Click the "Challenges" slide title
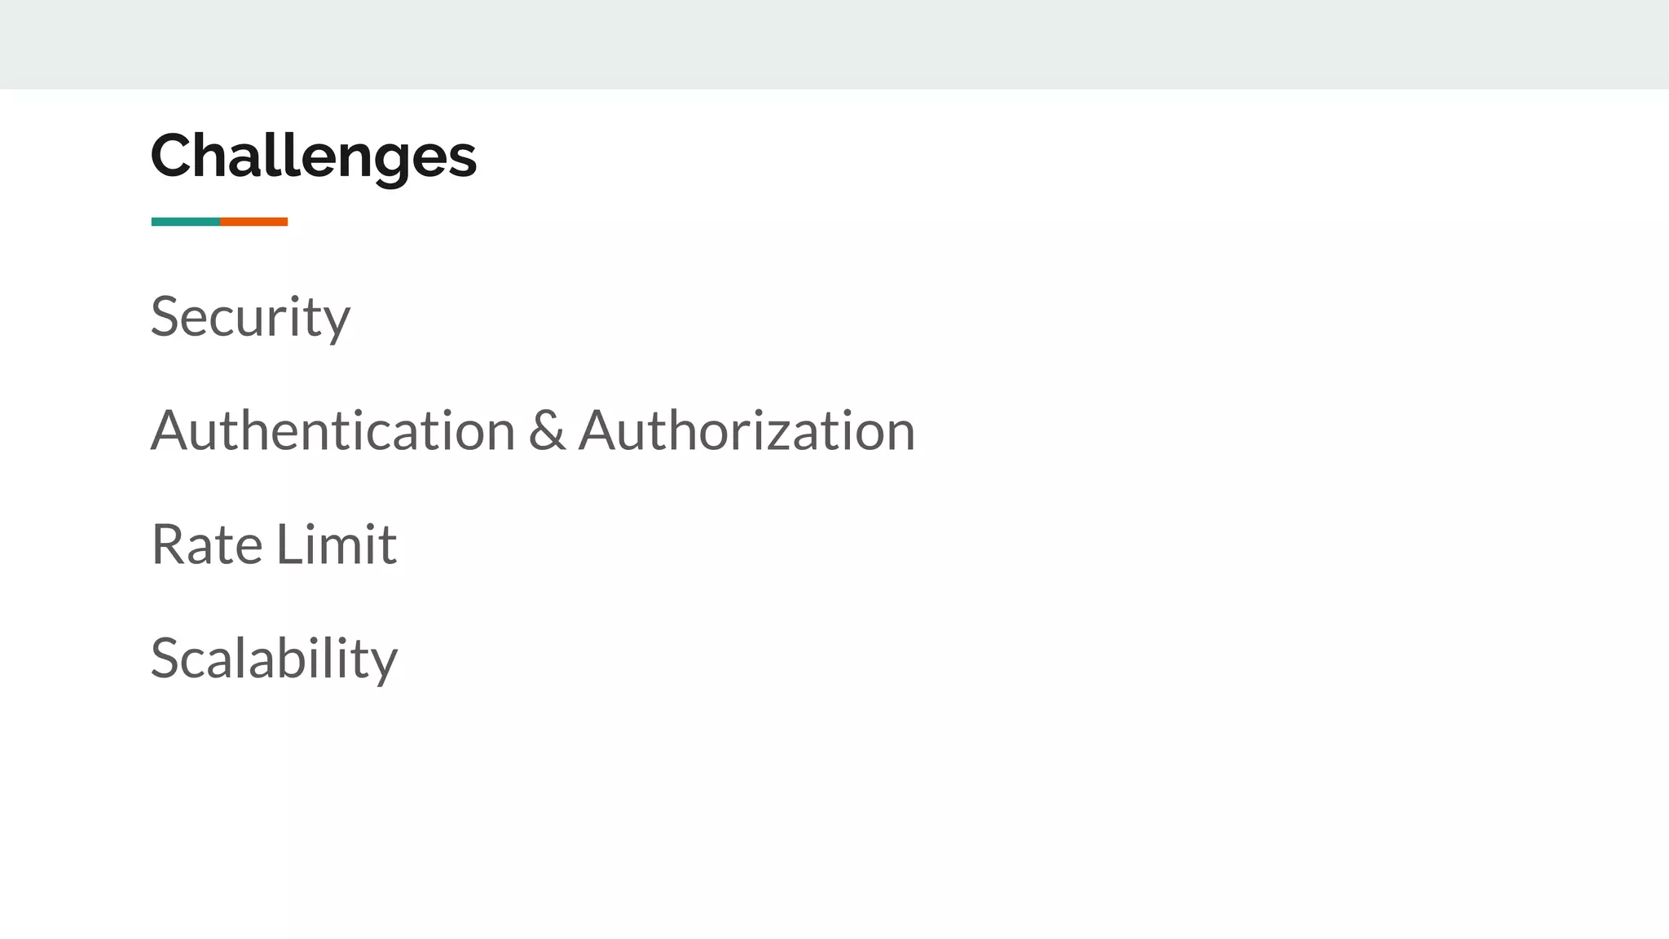The width and height of the screenshot is (1669, 939). coord(313,156)
